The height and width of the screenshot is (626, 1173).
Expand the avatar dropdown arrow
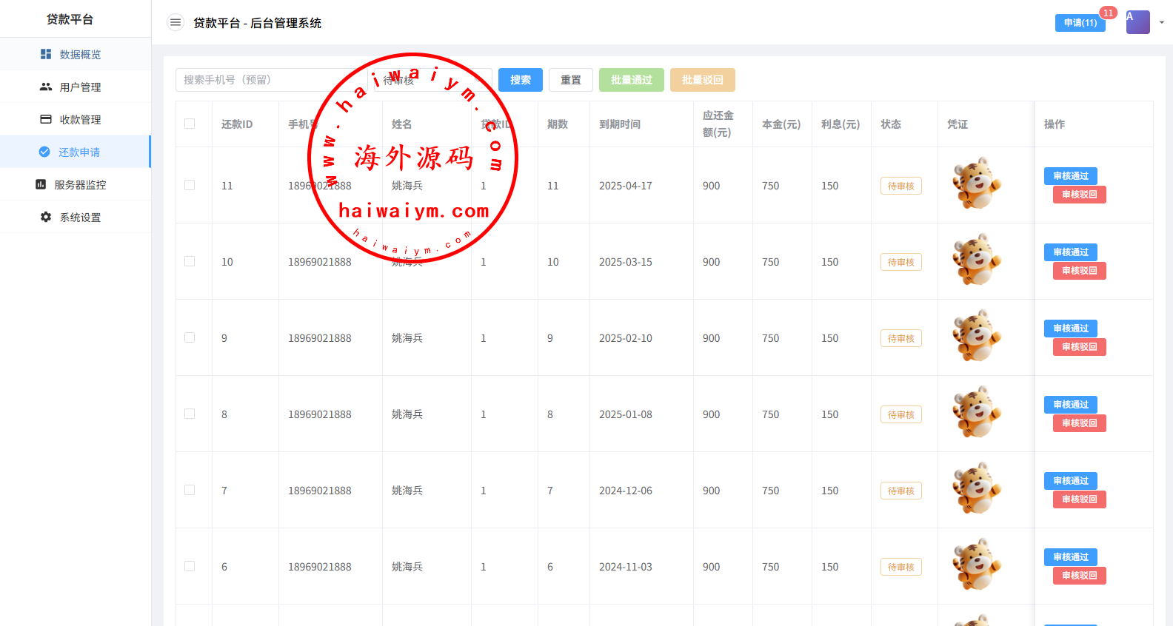[x=1161, y=22]
